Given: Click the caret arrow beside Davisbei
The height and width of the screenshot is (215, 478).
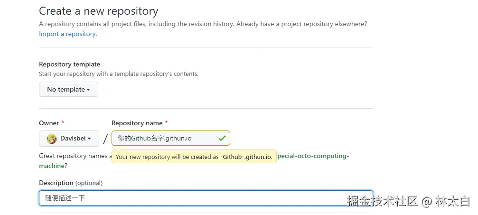Looking at the screenshot, I should point(89,139).
